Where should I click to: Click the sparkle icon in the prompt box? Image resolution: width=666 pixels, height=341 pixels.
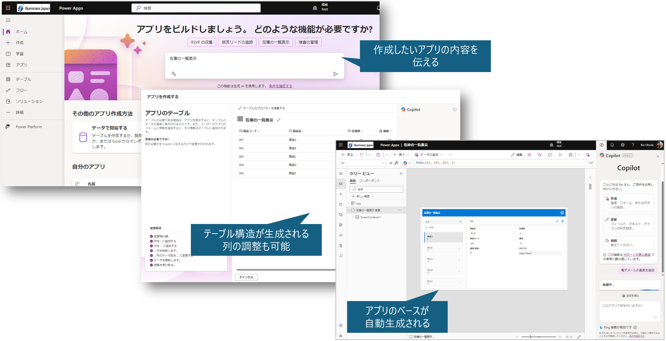tap(174, 74)
